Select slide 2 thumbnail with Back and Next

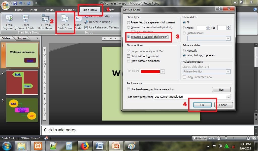point(22,83)
